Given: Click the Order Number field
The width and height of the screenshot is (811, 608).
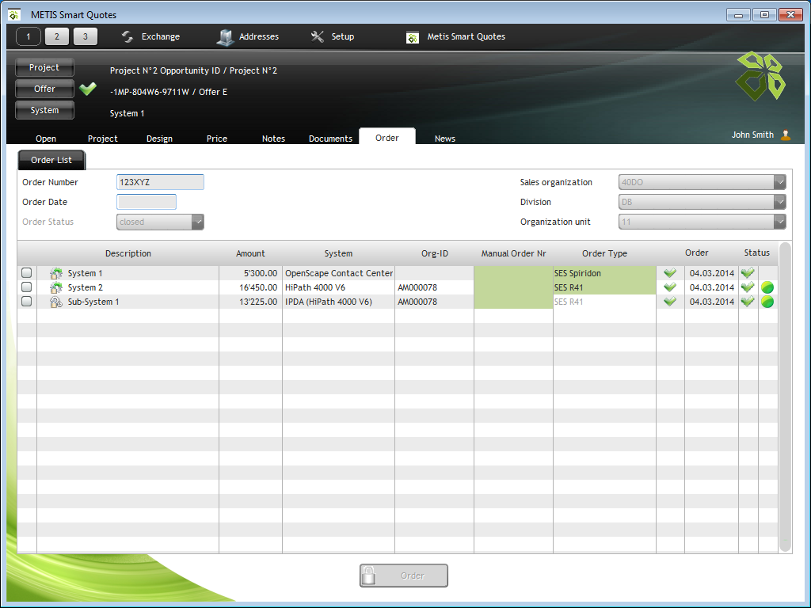Looking at the screenshot, I should (x=160, y=182).
